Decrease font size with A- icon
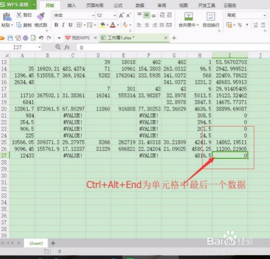Viewport: 270px width, 259px height. pos(129,15)
